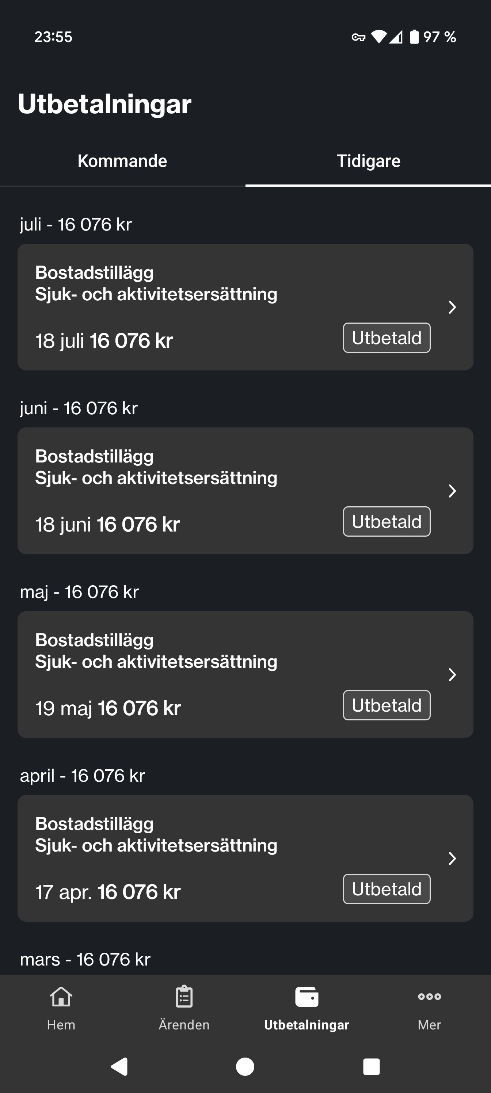Viewport: 491px width, 1093px height.
Task: Tap Utbetald badge for 17 apr.
Action: 387,889
